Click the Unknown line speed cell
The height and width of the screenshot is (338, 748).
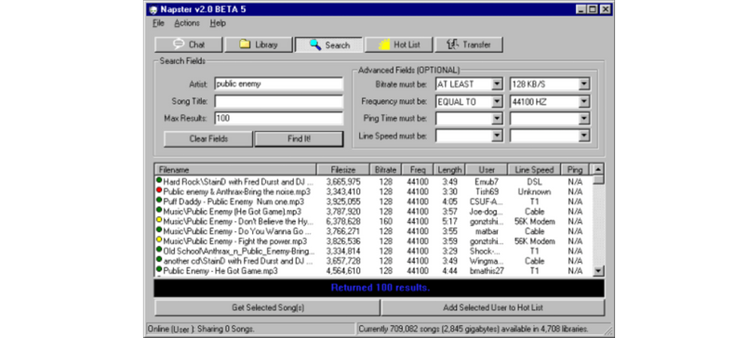click(534, 191)
